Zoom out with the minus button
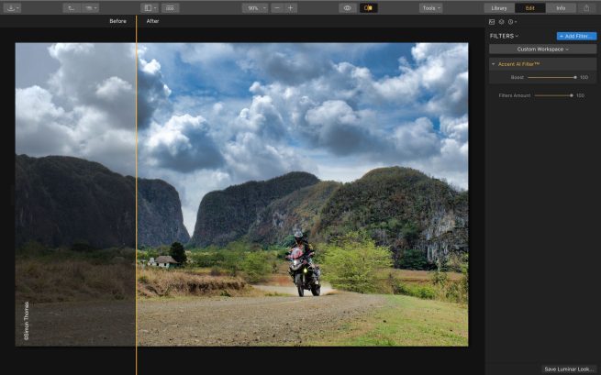The width and height of the screenshot is (601, 375). 277,7
